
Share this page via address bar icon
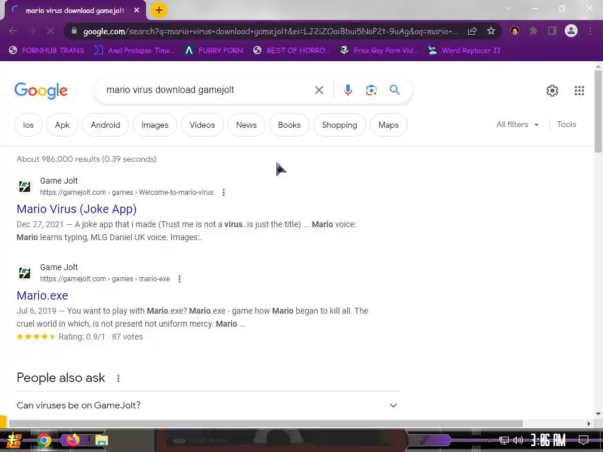472,31
